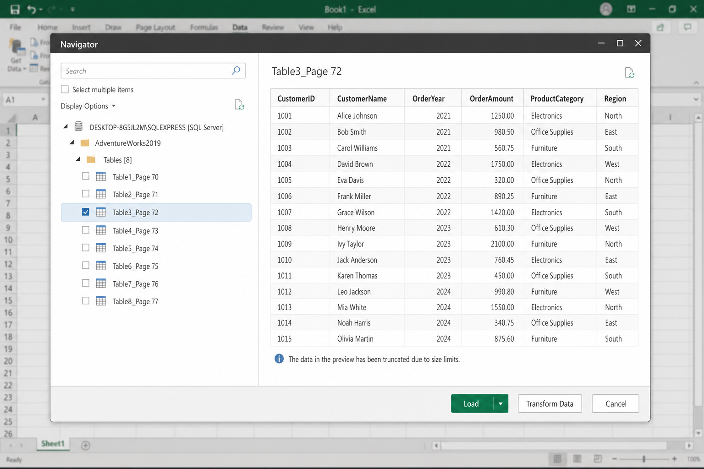704x469 pixels.
Task: Click the refresh icon beside Display Options
Action: [x=239, y=105]
